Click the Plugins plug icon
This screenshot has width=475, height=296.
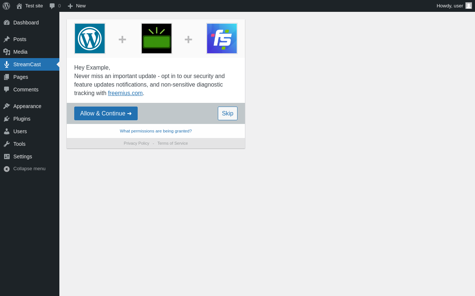click(x=7, y=119)
